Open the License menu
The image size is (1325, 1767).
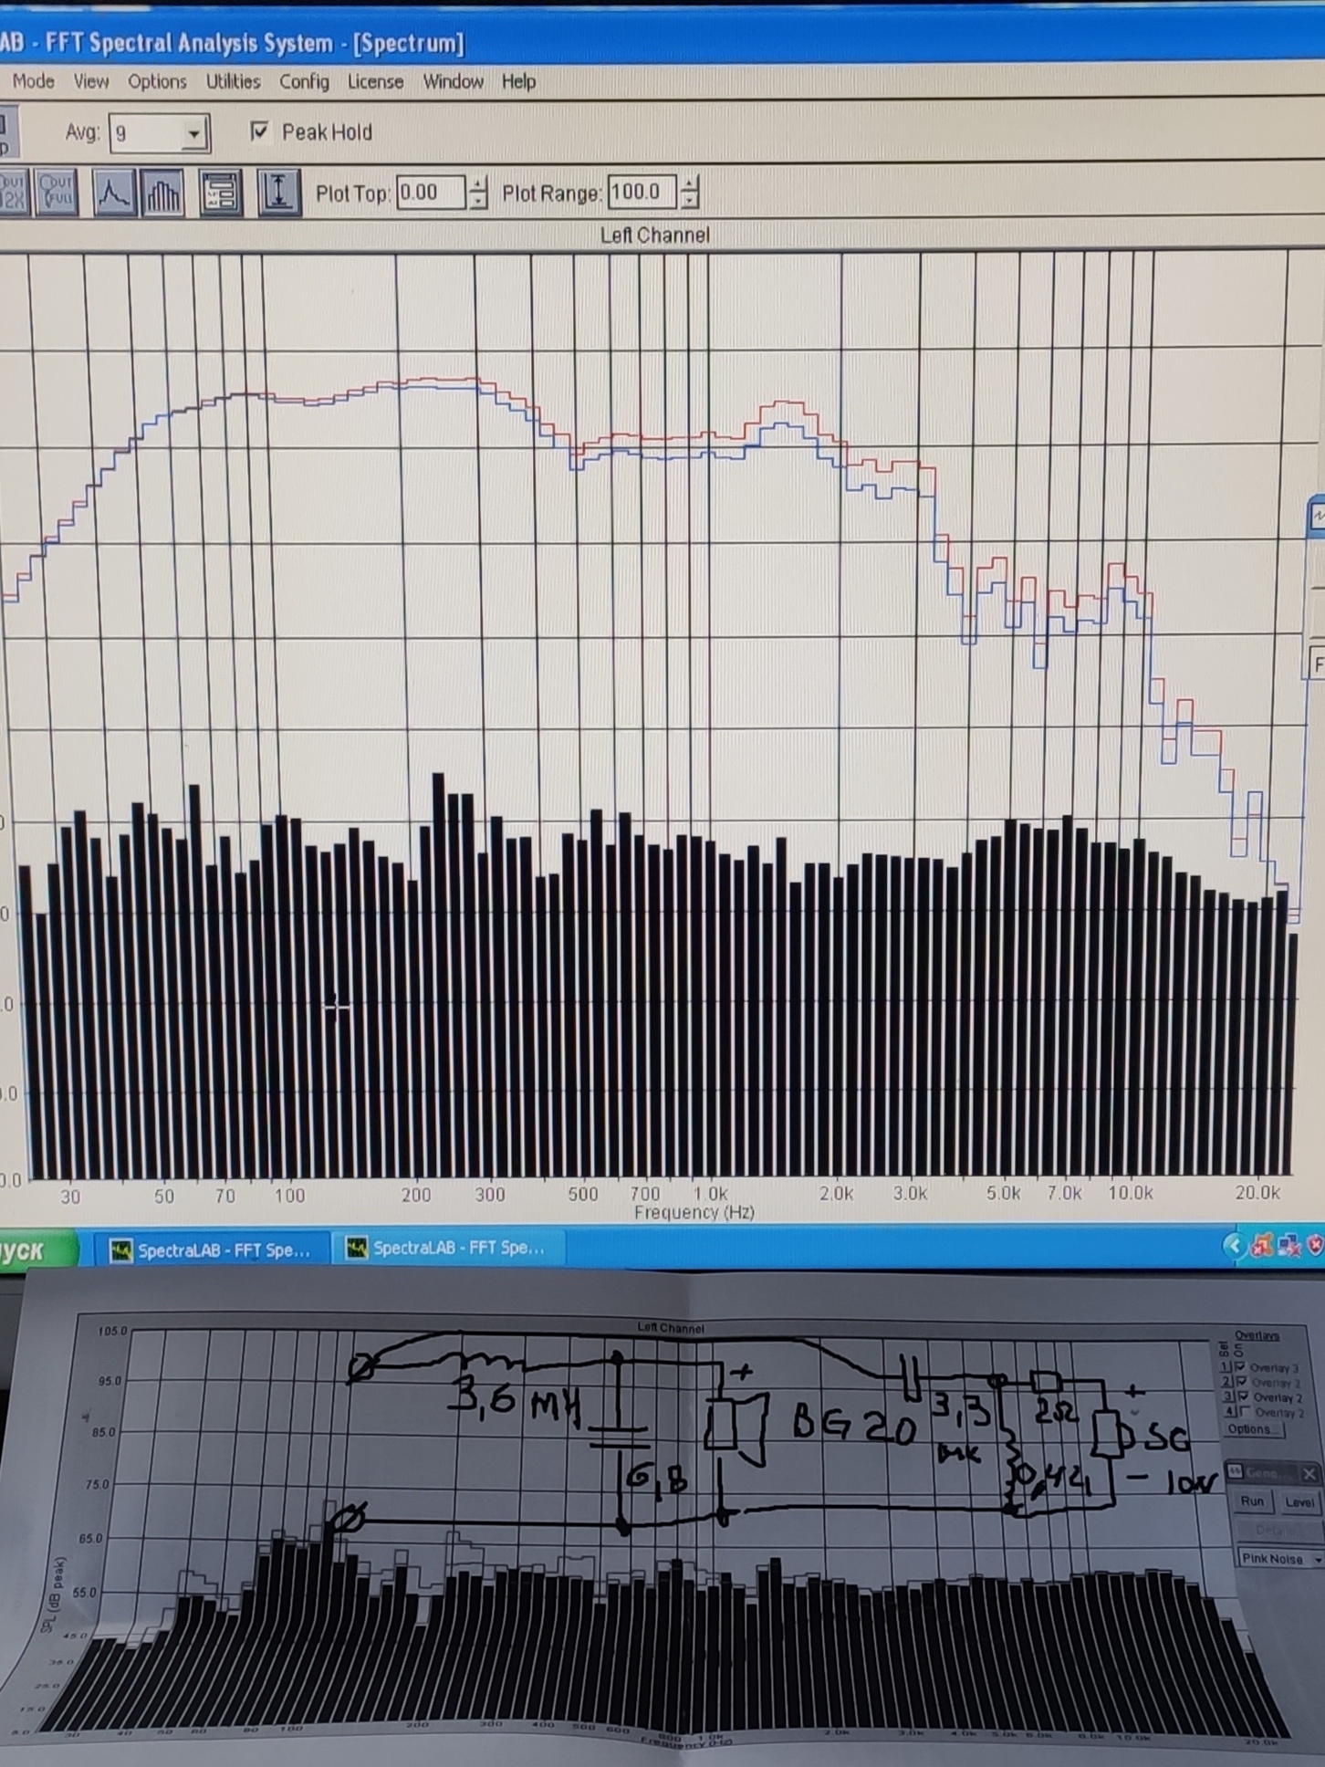pyautogui.click(x=375, y=82)
